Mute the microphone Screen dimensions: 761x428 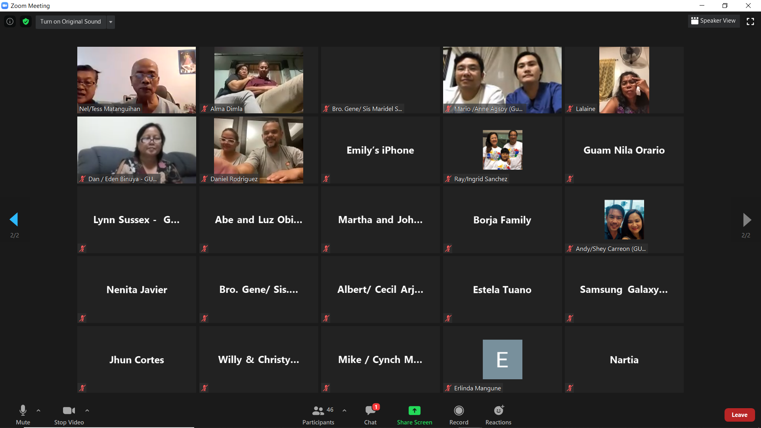coord(23,415)
